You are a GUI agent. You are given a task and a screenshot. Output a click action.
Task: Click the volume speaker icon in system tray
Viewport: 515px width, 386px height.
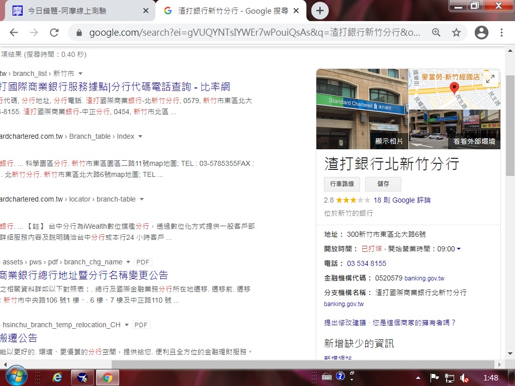[464, 377]
